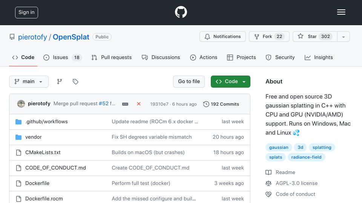Click the splatting topic tag

[322, 147]
